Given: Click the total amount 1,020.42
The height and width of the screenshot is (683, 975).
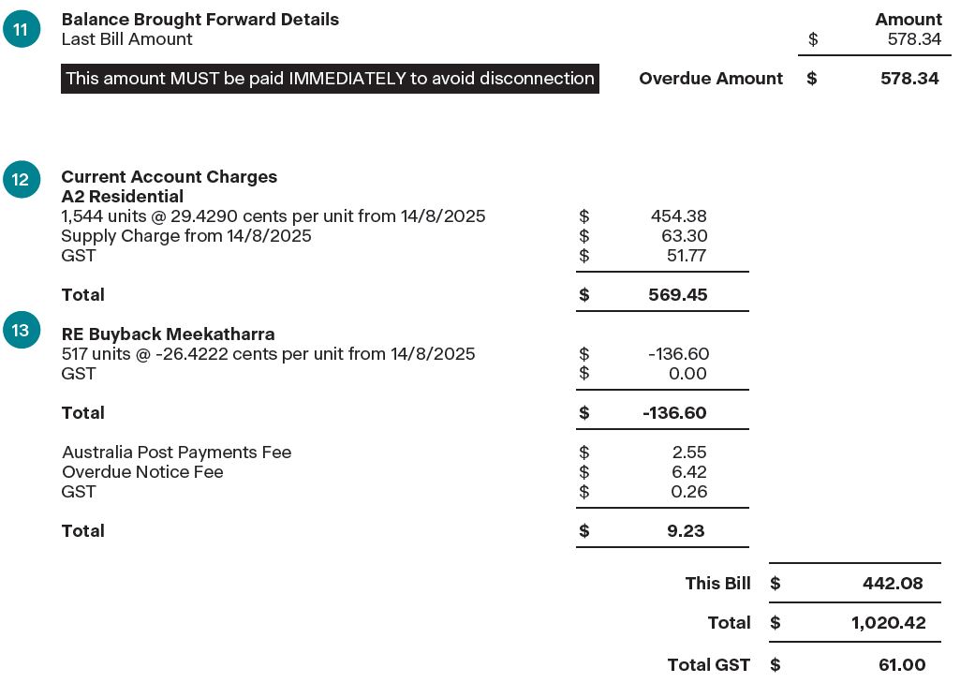Looking at the screenshot, I should [886, 623].
